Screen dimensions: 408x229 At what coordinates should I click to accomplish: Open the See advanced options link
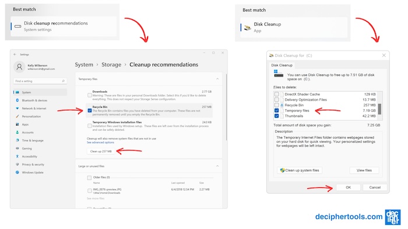100,142
